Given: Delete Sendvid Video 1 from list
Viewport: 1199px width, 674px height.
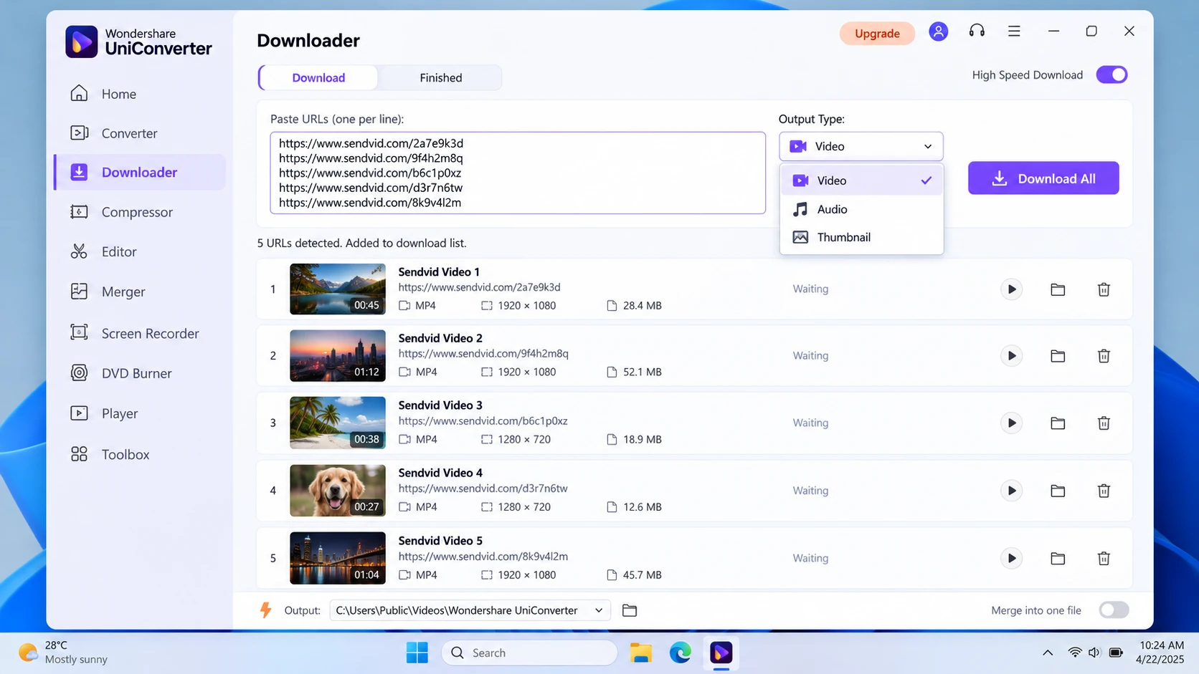Looking at the screenshot, I should pos(1104,289).
